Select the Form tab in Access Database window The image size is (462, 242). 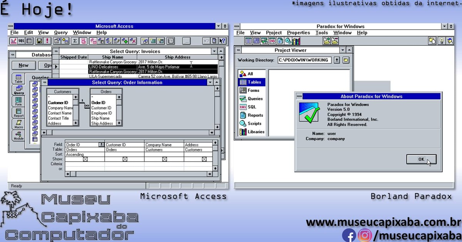18,101
